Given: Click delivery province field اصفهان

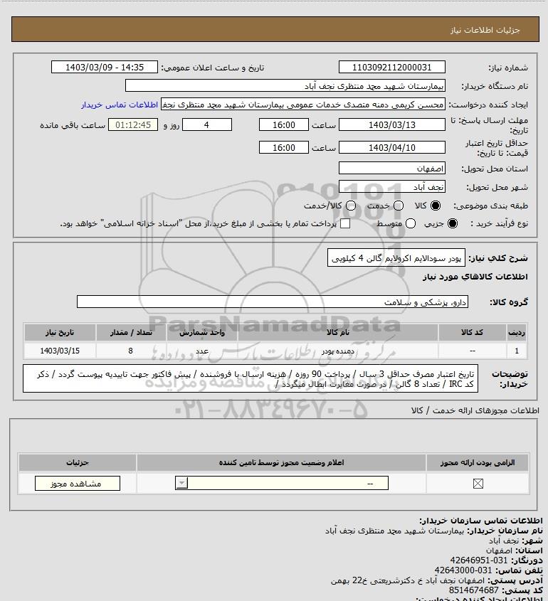Looking at the screenshot, I should tap(392, 169).
